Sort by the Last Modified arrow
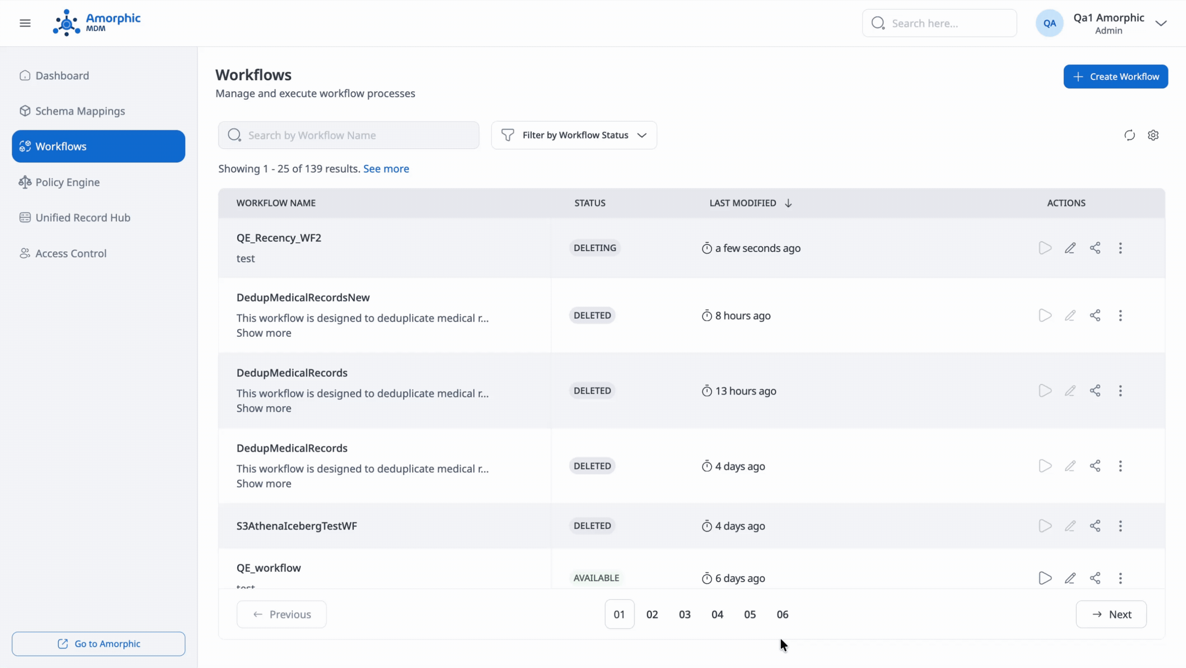This screenshot has height=668, width=1186. click(x=788, y=203)
